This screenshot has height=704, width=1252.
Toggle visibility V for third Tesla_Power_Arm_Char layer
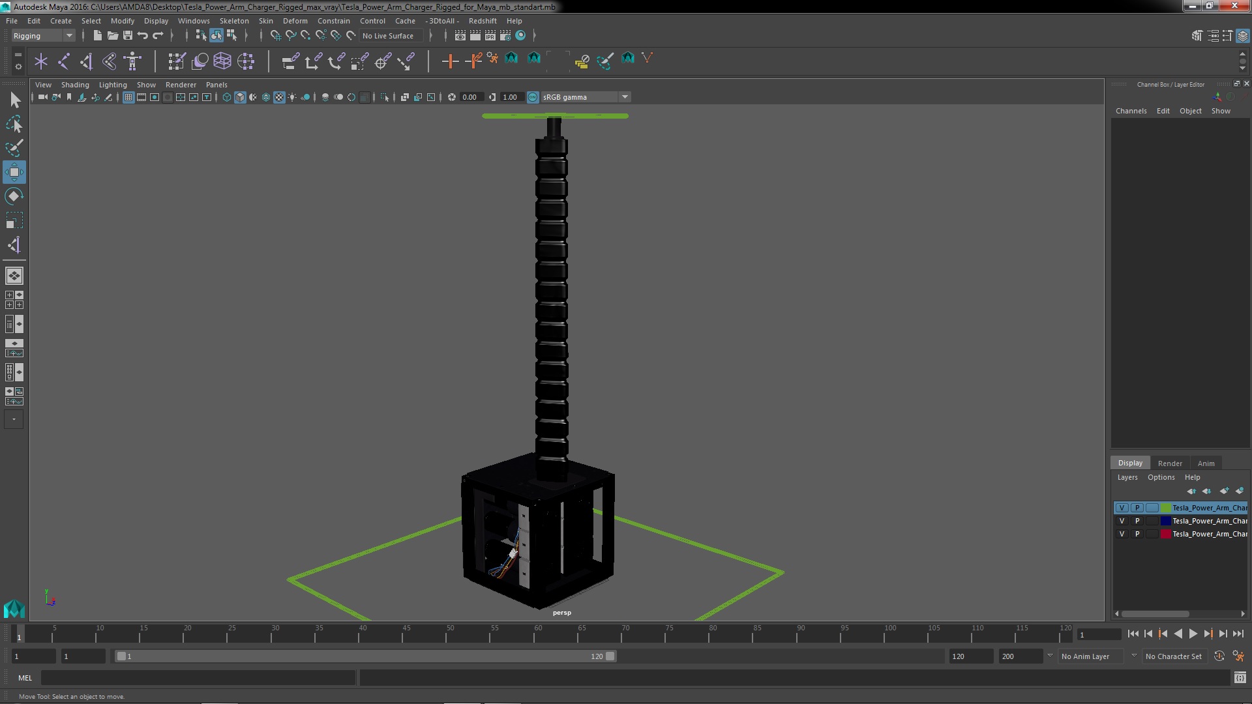1122,534
